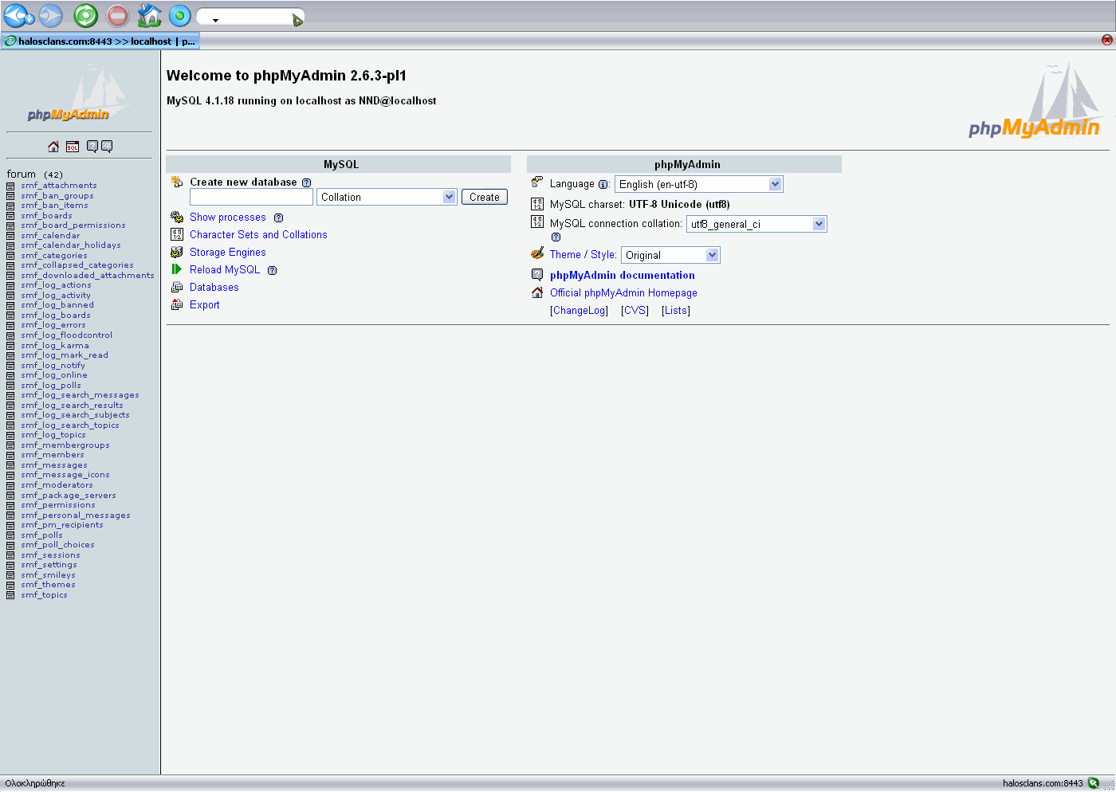This screenshot has height=792, width=1116.
Task: Open the Export link
Action: point(205,305)
